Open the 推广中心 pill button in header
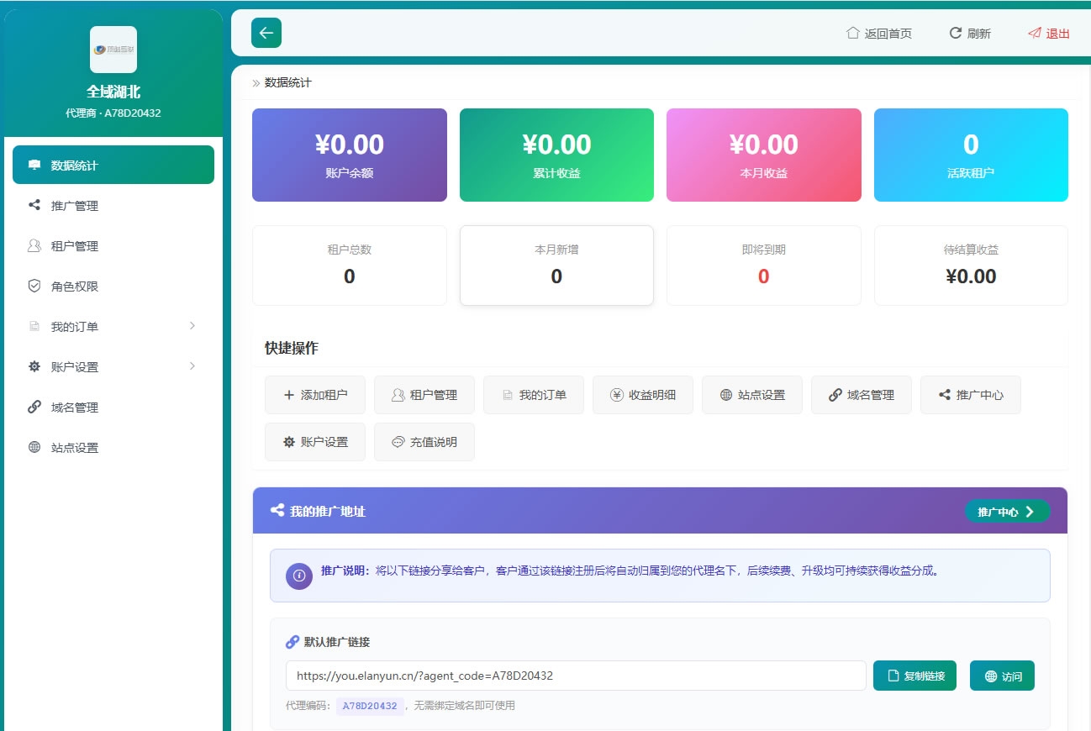Image resolution: width=1091 pixels, height=731 pixels. (1007, 511)
